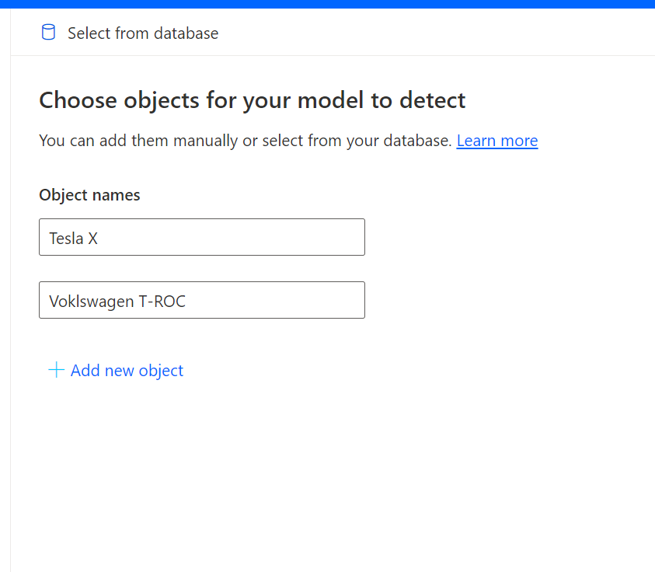This screenshot has width=655, height=572.
Task: Click the Choose objects for your model heading
Action: (x=253, y=101)
